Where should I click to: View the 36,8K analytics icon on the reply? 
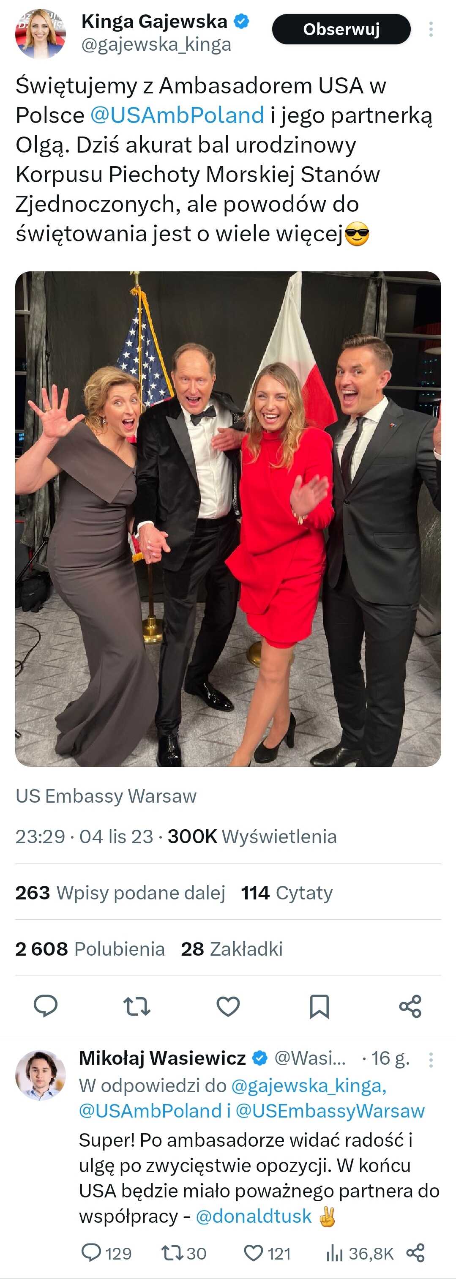(359, 1253)
